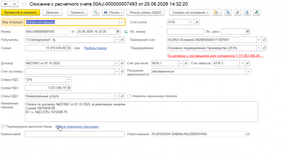Screen dimensions: 285x162
Task: Expand the Подразделение dropdown
Action: (x=259, y=48)
